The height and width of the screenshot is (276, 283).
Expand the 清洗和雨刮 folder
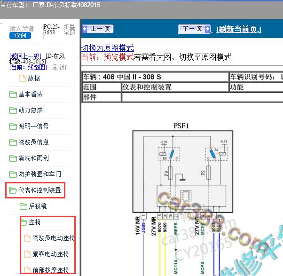pyautogui.click(x=33, y=158)
